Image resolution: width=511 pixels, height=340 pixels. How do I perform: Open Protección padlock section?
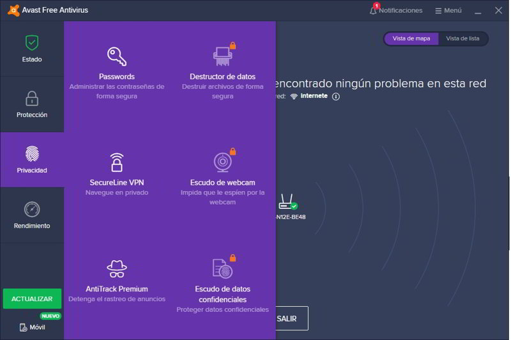point(32,98)
